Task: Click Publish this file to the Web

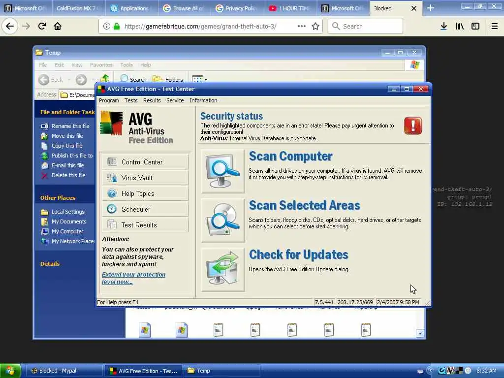Action: click(67, 156)
